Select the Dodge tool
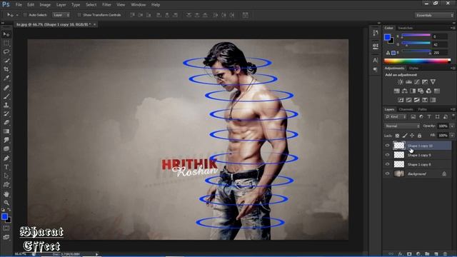The image size is (457, 257). pyautogui.click(x=6, y=148)
